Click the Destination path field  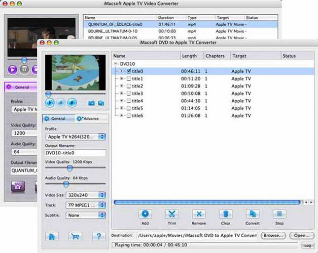pos(197,236)
